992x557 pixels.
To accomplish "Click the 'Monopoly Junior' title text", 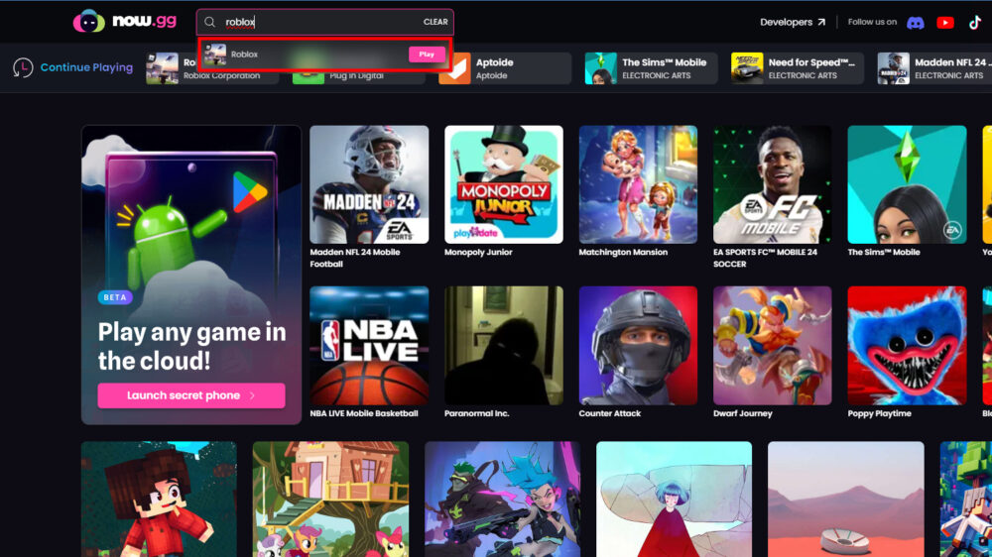I will [x=478, y=253].
